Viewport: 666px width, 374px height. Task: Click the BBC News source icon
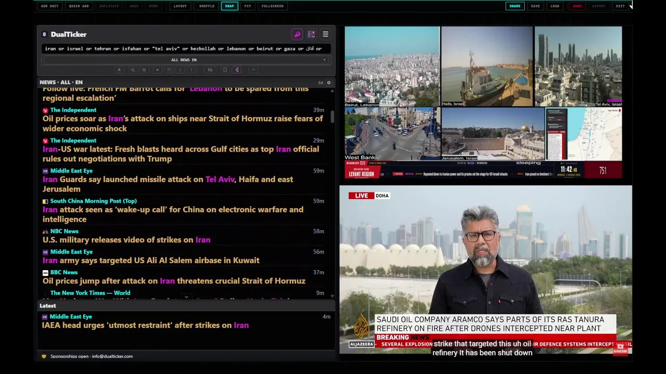(x=45, y=273)
